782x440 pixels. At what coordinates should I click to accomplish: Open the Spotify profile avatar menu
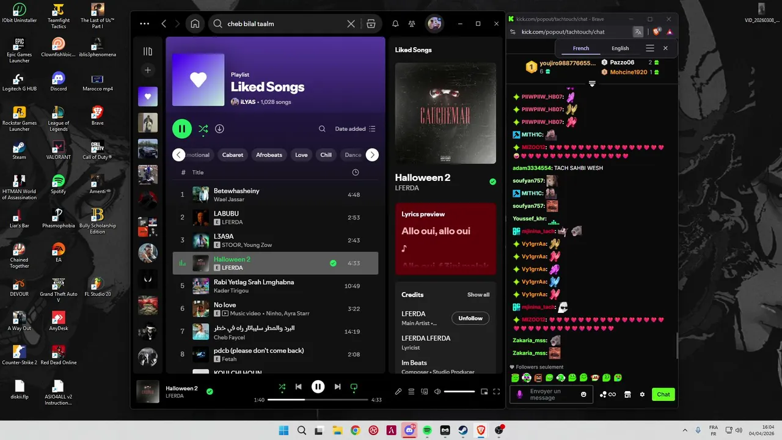pyautogui.click(x=434, y=24)
